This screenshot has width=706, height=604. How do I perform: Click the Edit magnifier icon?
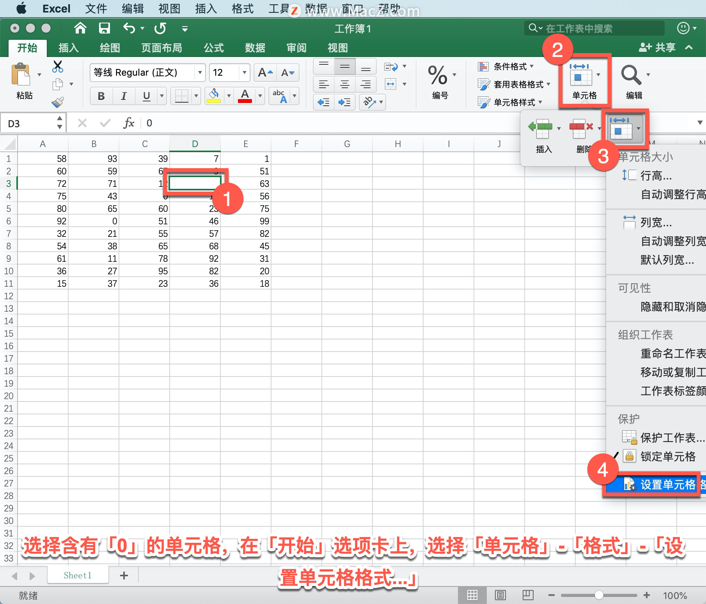coord(631,75)
